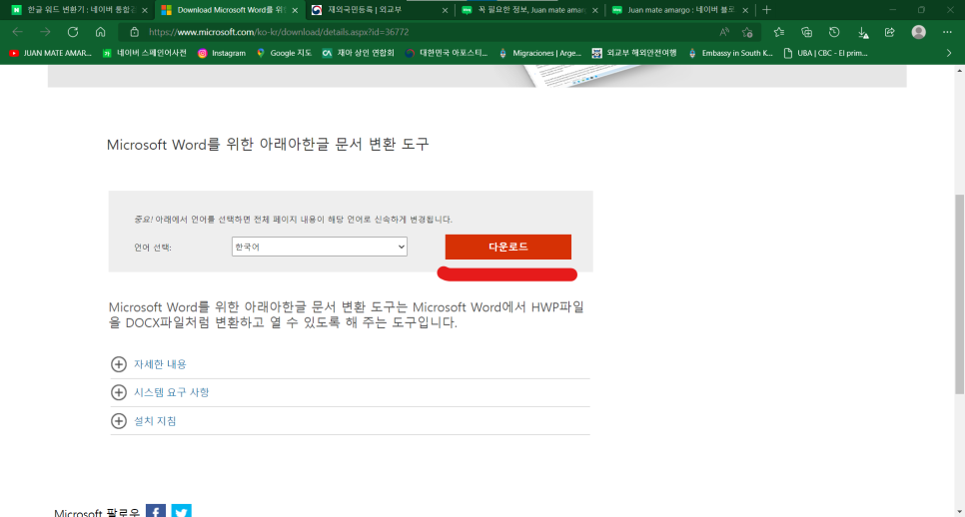Expand the 시스템 요구 사항 section
The height and width of the screenshot is (517, 965).
tap(160, 392)
